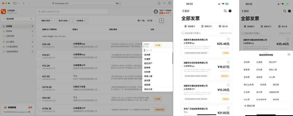Expand the 添加发票 dropdown

pyautogui.click(x=18, y=19)
